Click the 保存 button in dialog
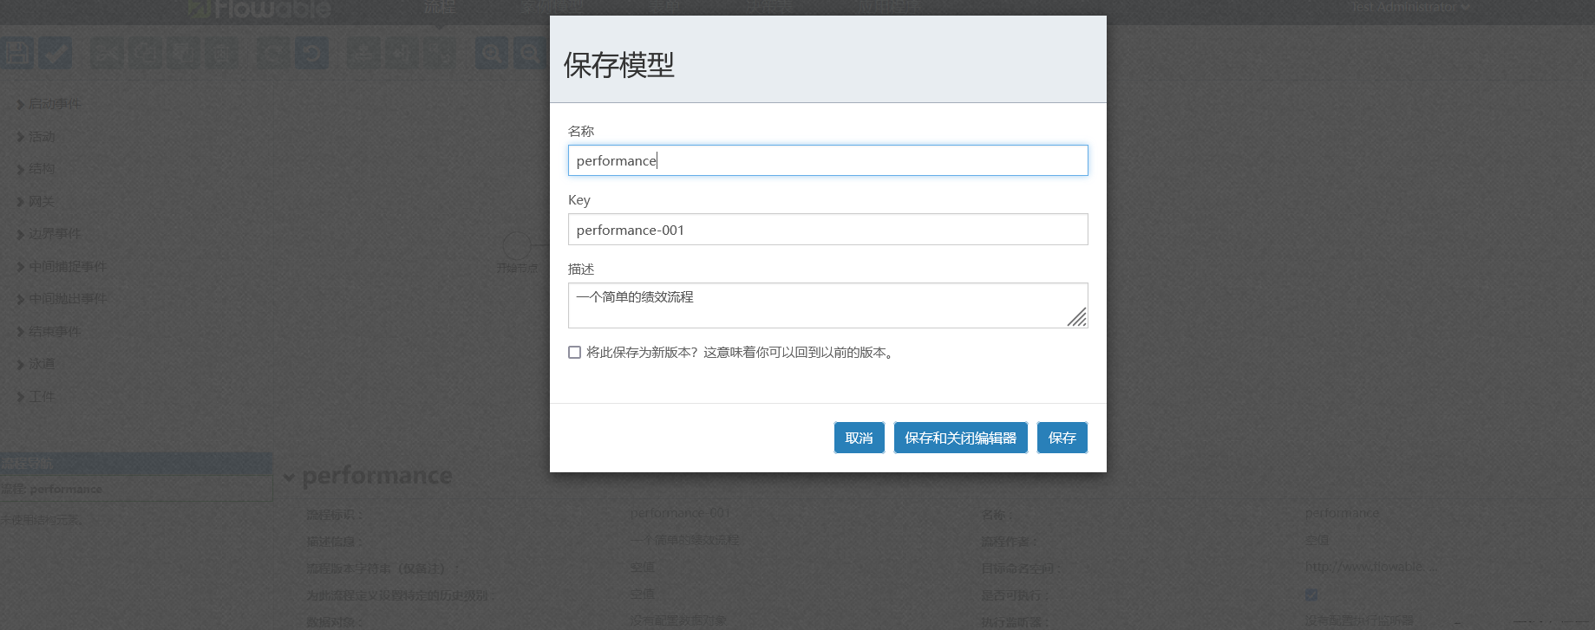The image size is (1595, 630). click(x=1062, y=438)
